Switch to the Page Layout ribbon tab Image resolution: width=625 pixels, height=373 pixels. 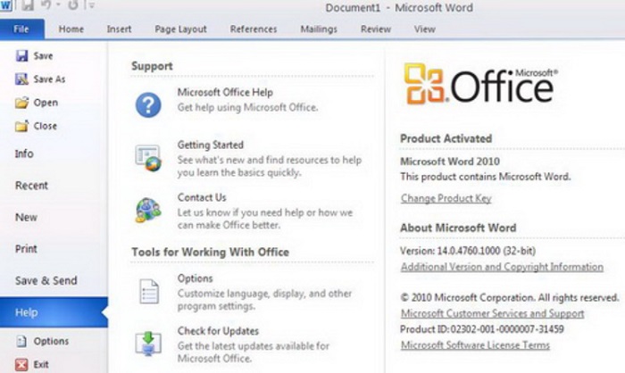coord(180,29)
